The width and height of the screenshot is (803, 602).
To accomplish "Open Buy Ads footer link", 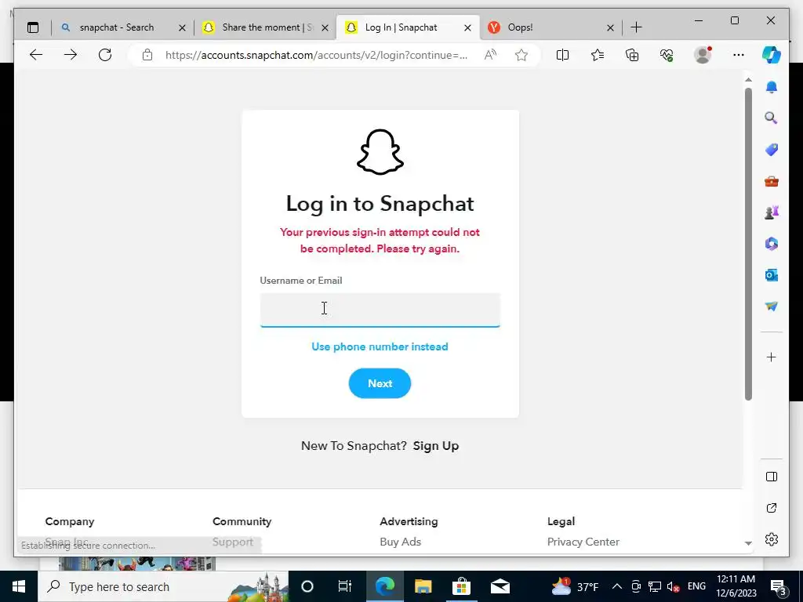I will [400, 542].
